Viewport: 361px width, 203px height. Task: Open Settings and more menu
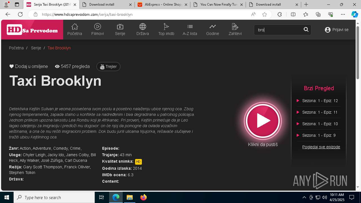point(343,14)
